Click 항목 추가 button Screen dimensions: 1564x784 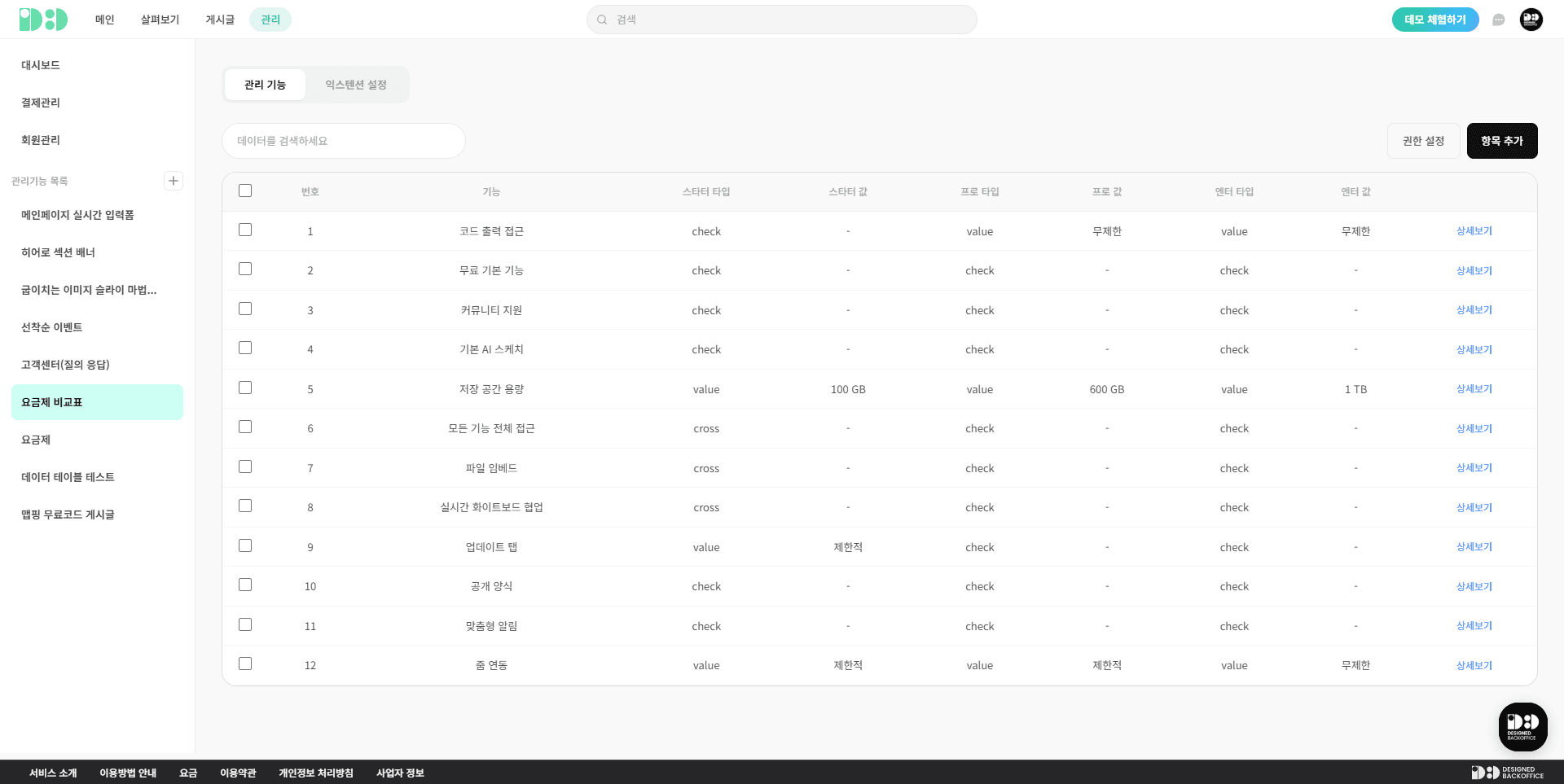click(x=1502, y=141)
